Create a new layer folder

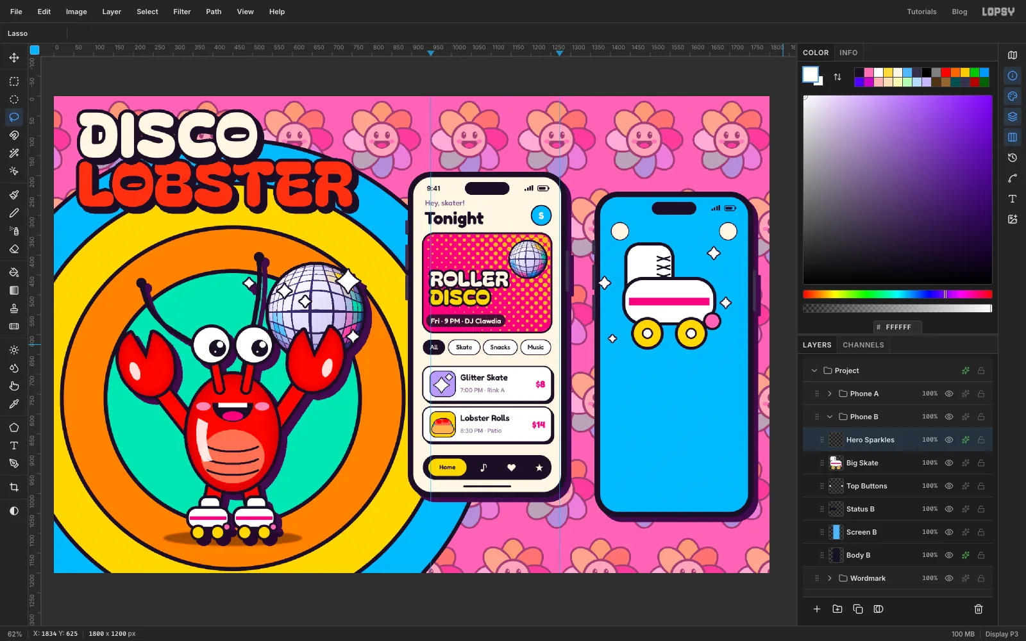click(x=837, y=609)
